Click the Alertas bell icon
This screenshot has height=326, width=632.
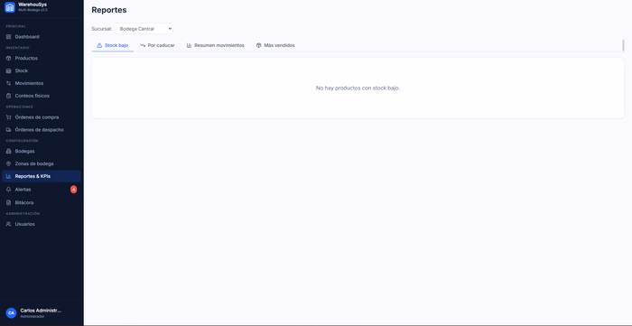tap(8, 190)
